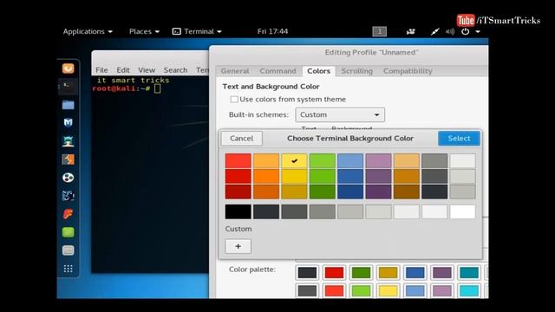Open the Applications menu
Image resolution: width=555 pixels, height=312 pixels.
click(88, 31)
